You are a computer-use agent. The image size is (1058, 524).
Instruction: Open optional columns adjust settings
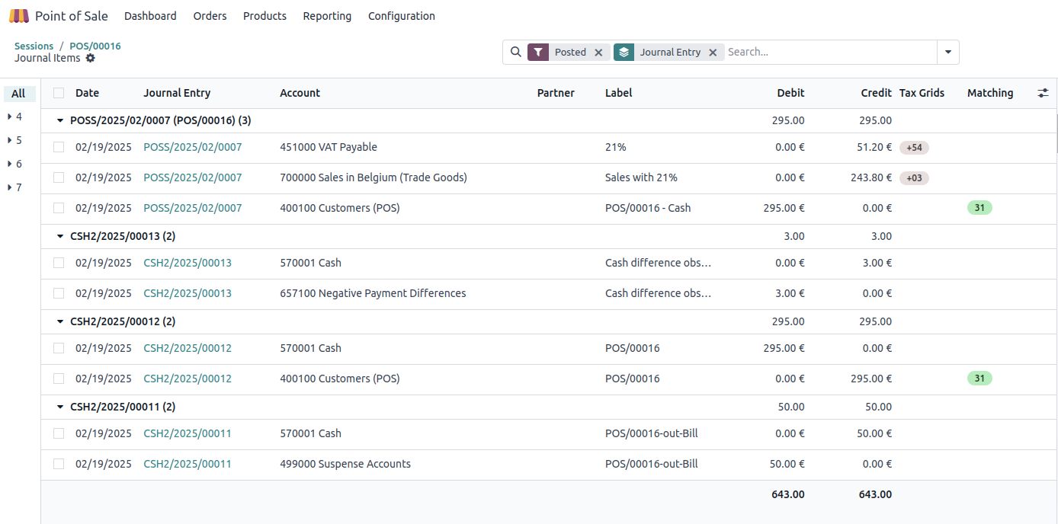coord(1044,93)
